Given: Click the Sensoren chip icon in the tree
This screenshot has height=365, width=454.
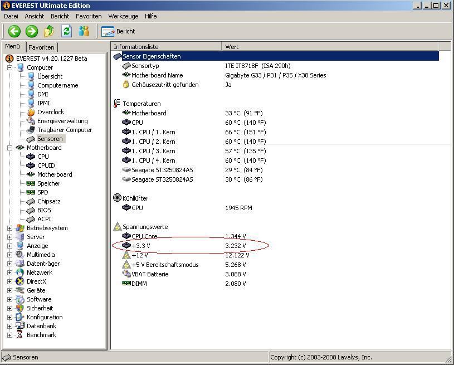Looking at the screenshot, I should point(31,139).
